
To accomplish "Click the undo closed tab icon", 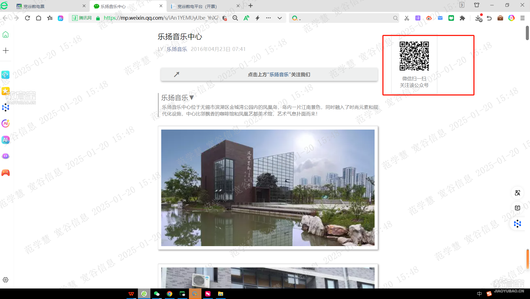I will [489, 18].
